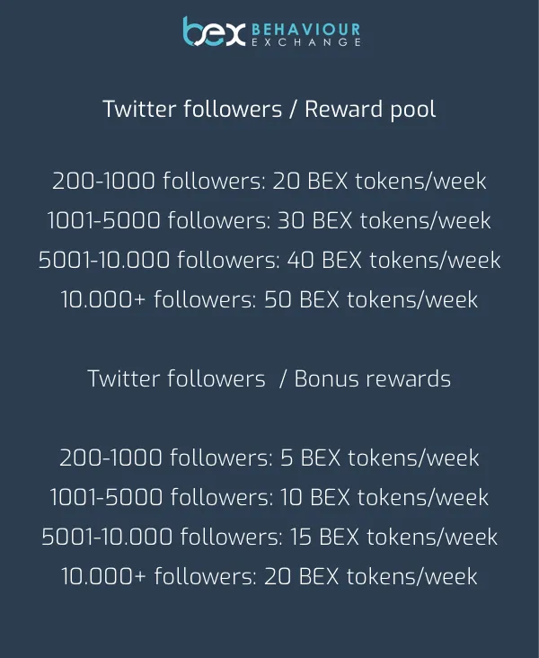
Task: Click the 200-1000 followers: 20 BEX line
Action: click(x=269, y=181)
